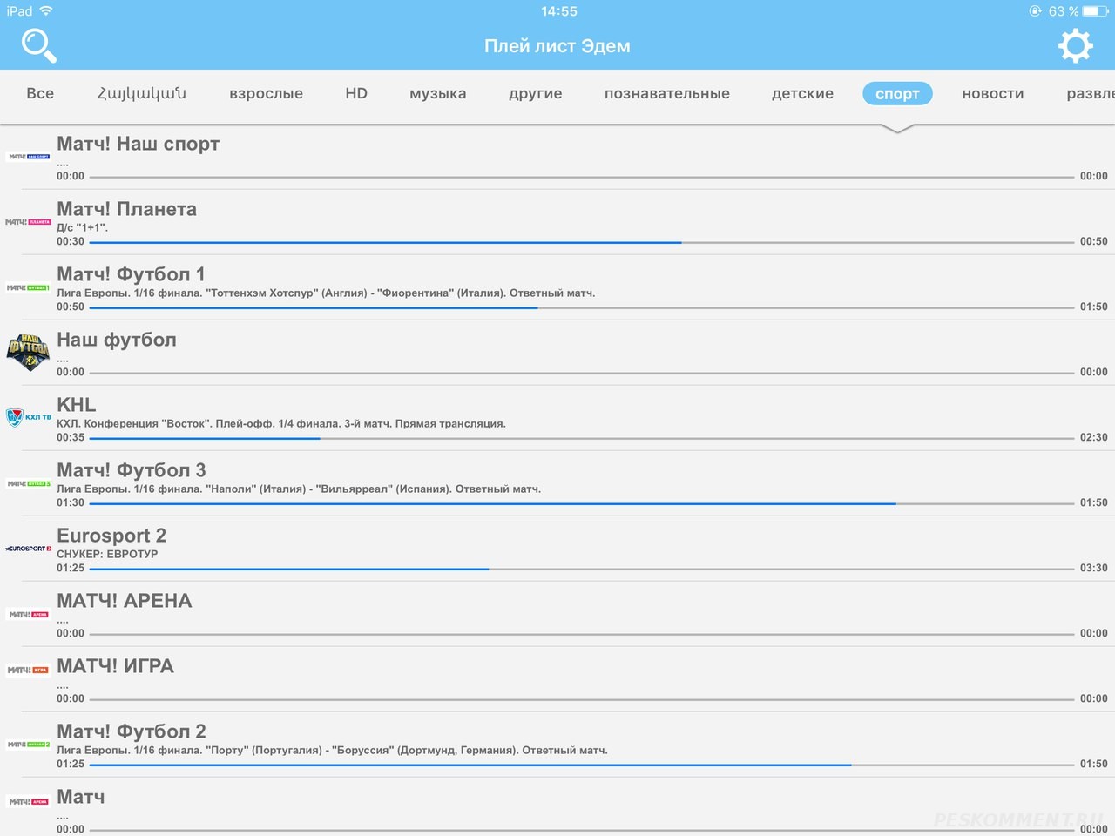Open settings via the gear icon

tap(1075, 45)
